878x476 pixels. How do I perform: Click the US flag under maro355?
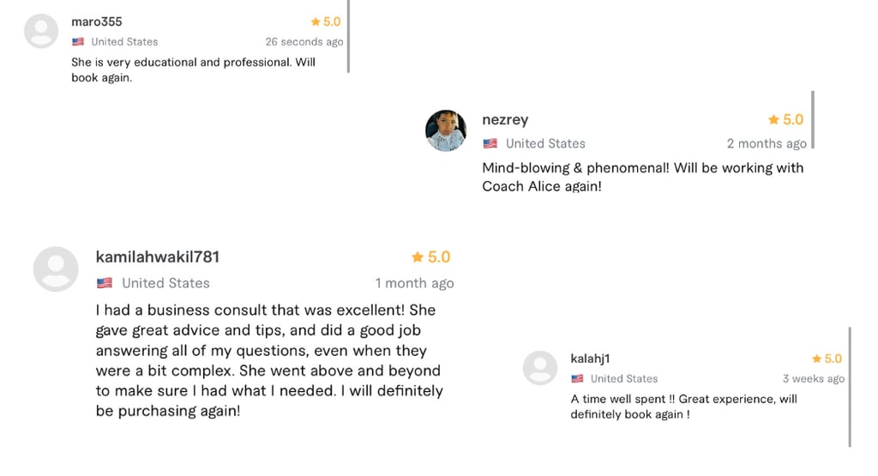78,41
